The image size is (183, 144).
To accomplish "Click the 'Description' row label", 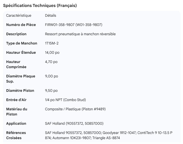I will pyautogui.click(x=16, y=34).
